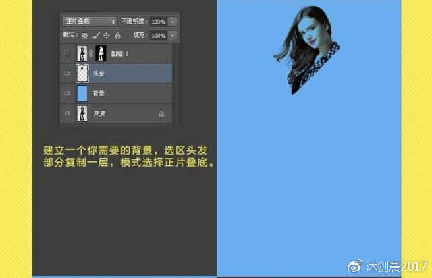Click the 填充 100% value field
Screen dimensions: 432x278
159,36
